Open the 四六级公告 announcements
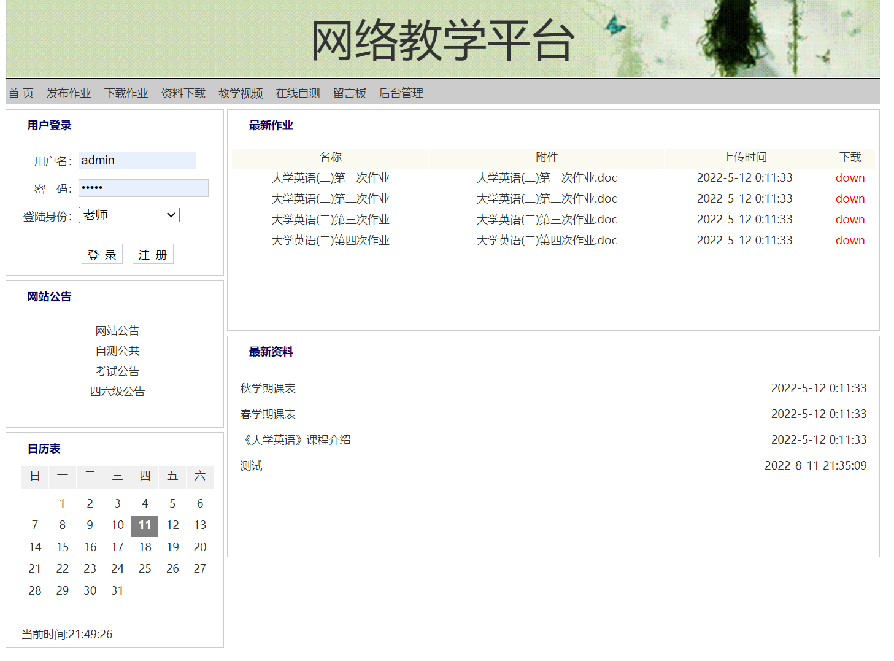Viewport: 894px width, 661px height. (x=117, y=391)
